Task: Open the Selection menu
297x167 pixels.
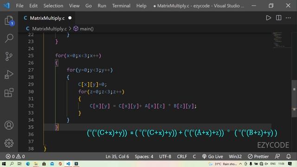Action: (x=53, y=6)
